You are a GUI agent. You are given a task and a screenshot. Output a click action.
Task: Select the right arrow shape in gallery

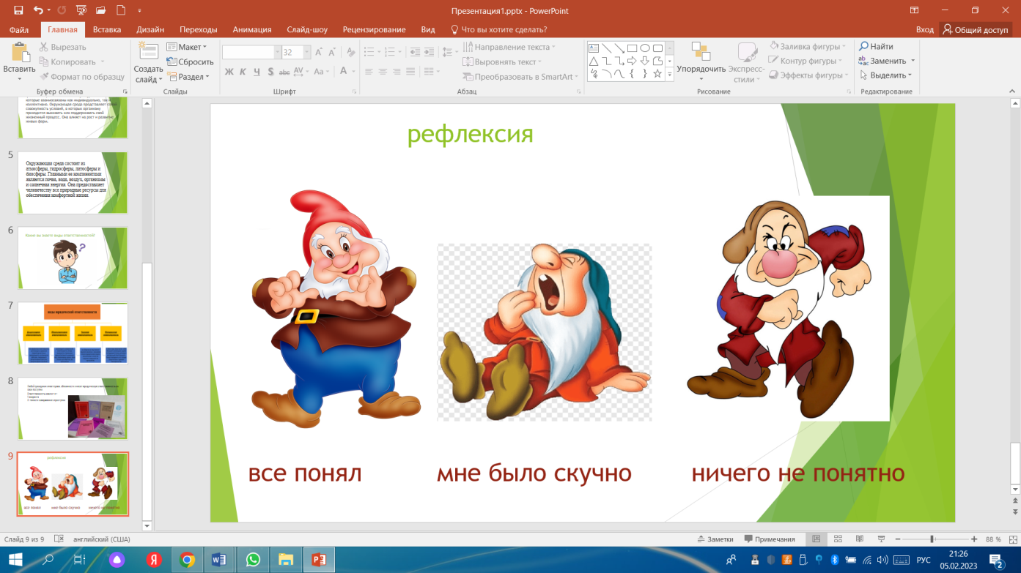click(x=632, y=61)
